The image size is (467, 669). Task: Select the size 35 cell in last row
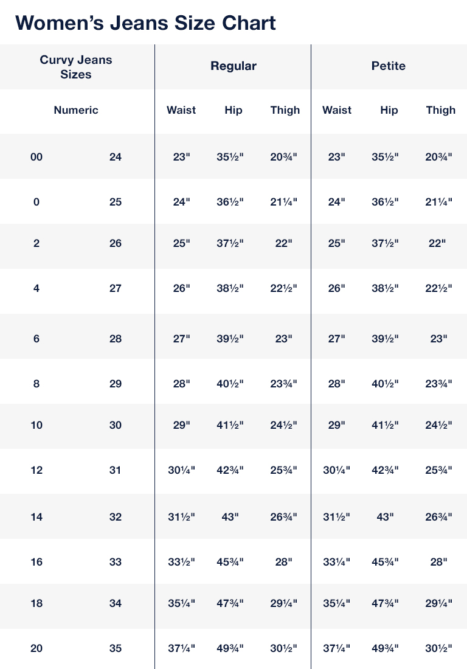click(x=116, y=648)
